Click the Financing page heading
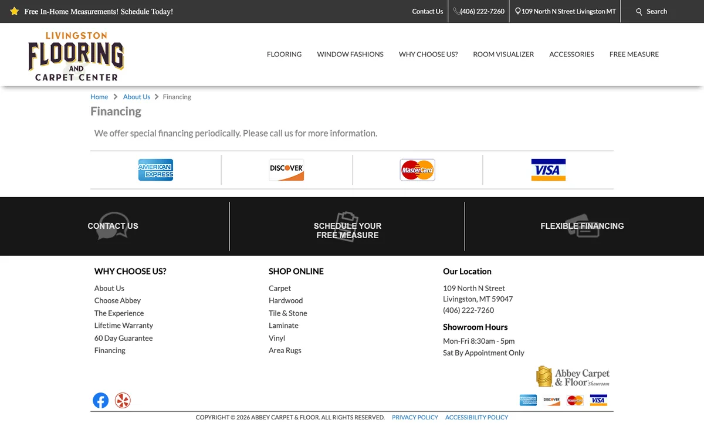The image size is (704, 440). click(x=116, y=111)
